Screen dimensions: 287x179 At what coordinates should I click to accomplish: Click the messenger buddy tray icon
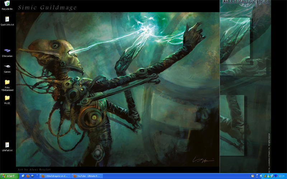[x=268, y=176]
